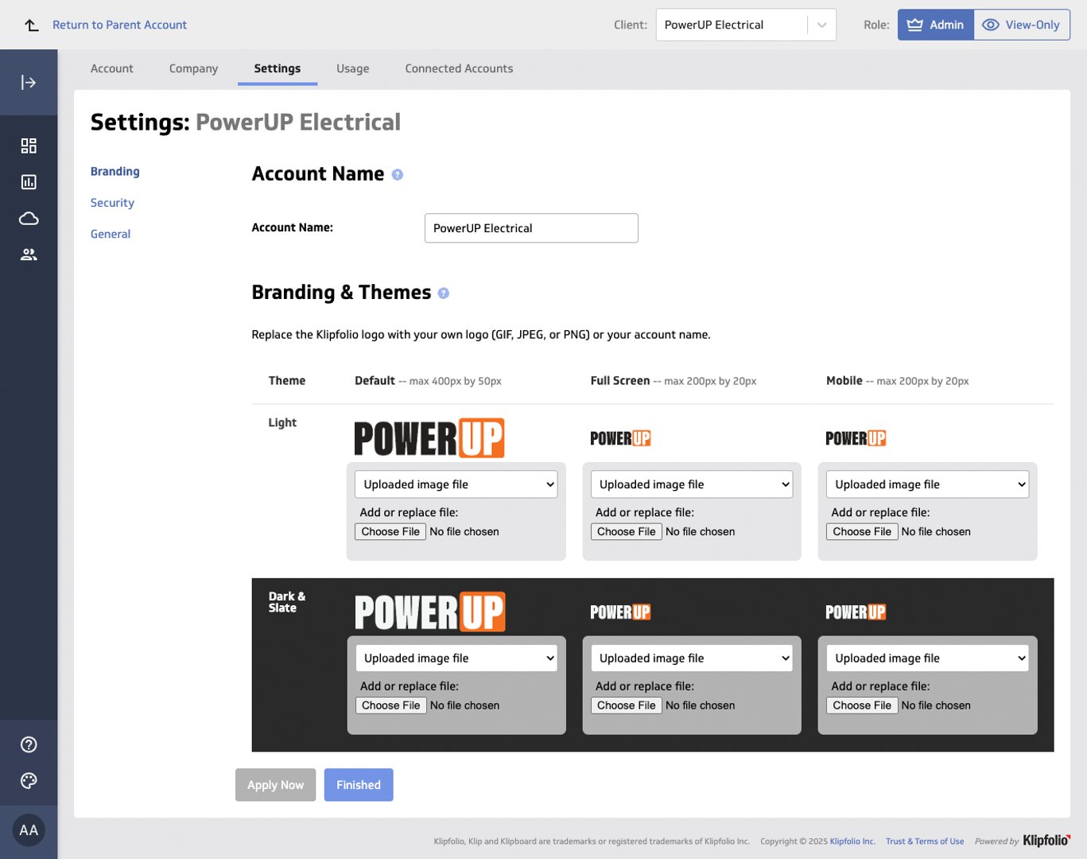This screenshot has height=859, width=1087.
Task: Open the cloud data sources icon
Action: [x=29, y=219]
